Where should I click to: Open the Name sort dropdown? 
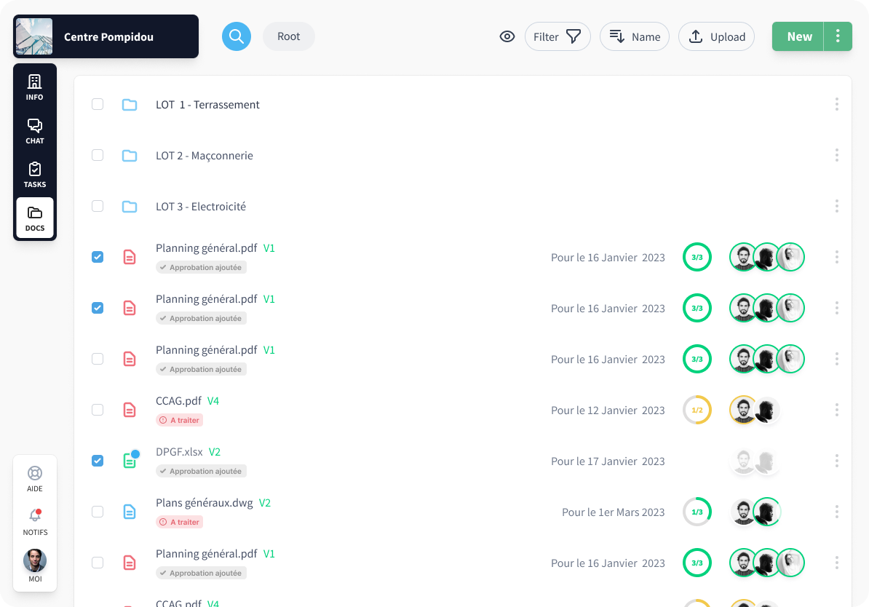(x=635, y=36)
